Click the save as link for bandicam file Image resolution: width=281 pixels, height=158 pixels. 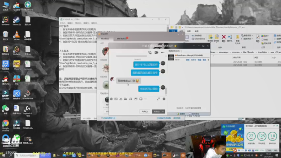pyautogui.click(x=194, y=60)
